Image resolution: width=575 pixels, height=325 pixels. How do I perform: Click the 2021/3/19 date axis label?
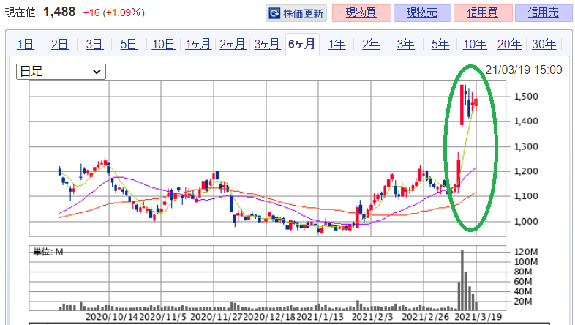pyautogui.click(x=478, y=316)
